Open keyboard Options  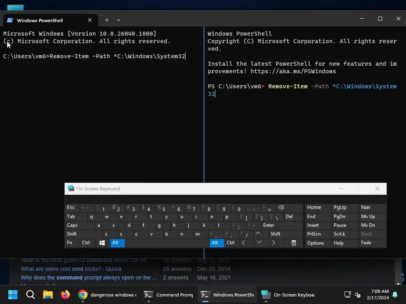pos(318,243)
